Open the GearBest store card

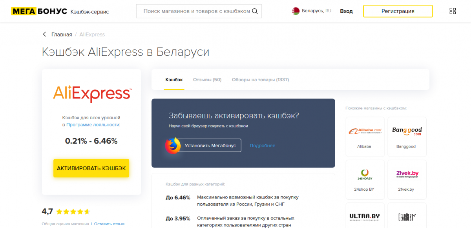coord(407,215)
